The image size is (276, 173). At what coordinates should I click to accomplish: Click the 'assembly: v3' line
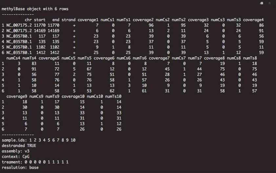tap(15, 151)
